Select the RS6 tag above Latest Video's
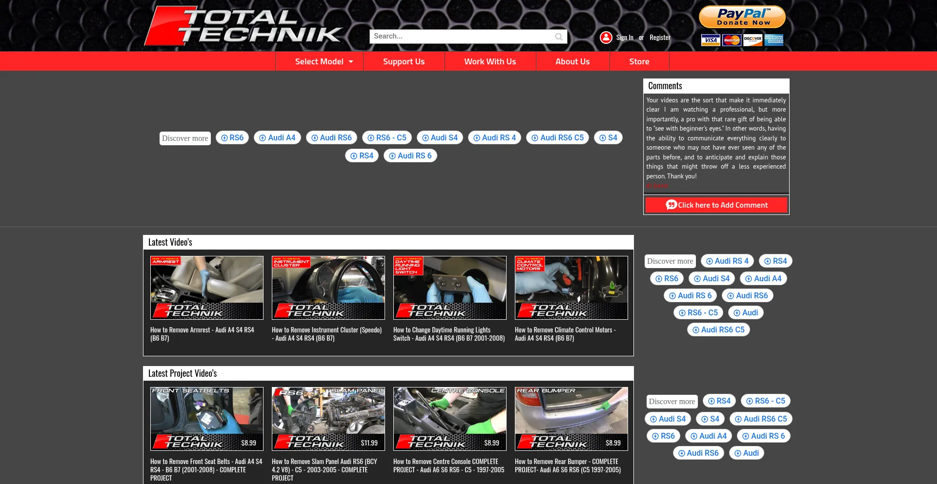 [x=232, y=138]
